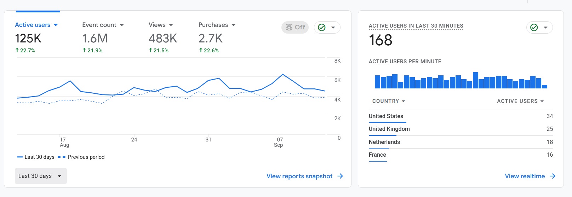Click arrow icon next to View realtime

coord(553,176)
